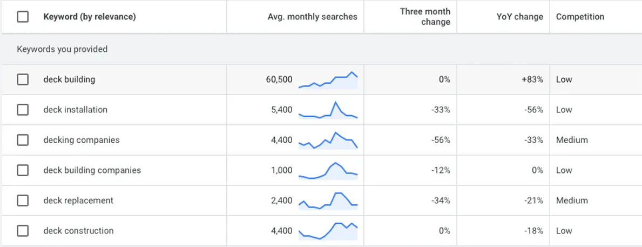This screenshot has height=247, width=642.
Task: Mark the deck building companies checkbox
Action: click(x=23, y=170)
